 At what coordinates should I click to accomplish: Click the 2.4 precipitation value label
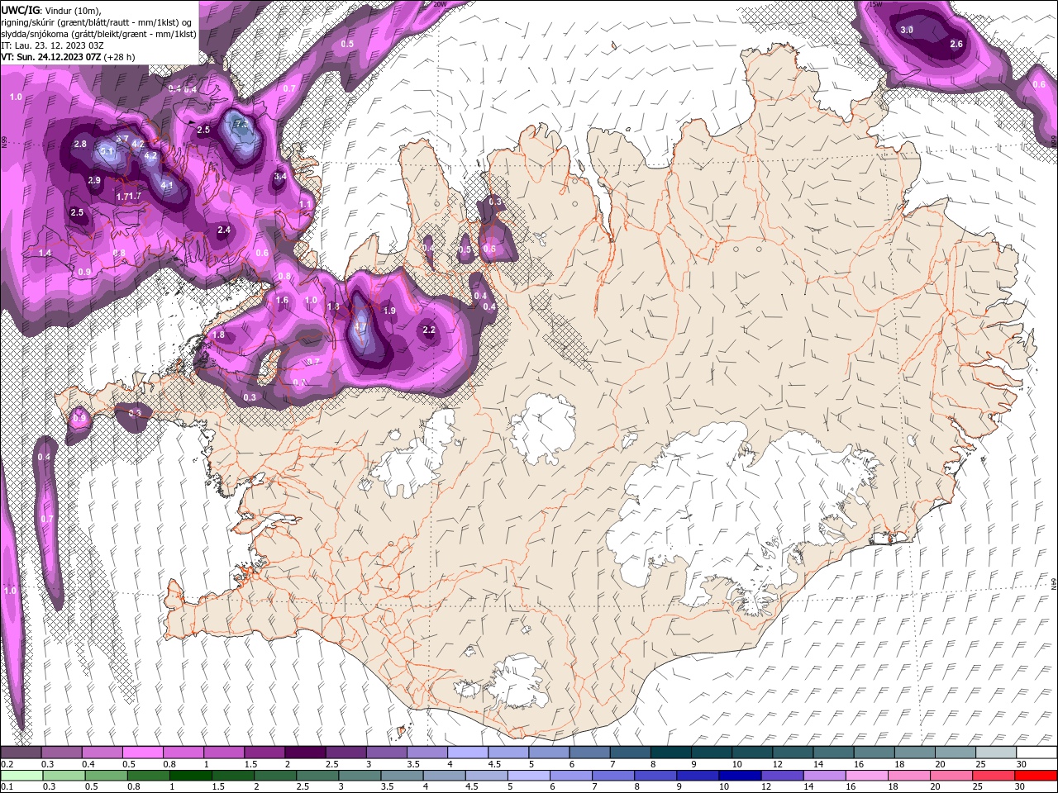[x=224, y=230]
